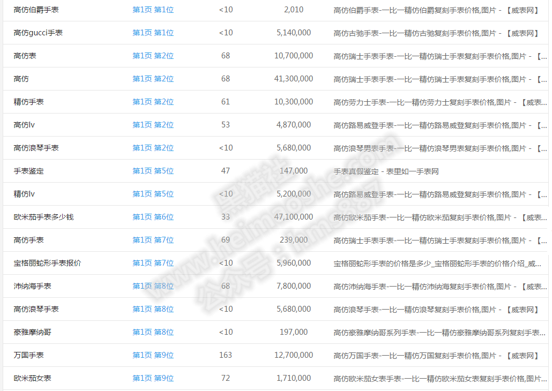Click the value 10,300,000

coord(294,102)
